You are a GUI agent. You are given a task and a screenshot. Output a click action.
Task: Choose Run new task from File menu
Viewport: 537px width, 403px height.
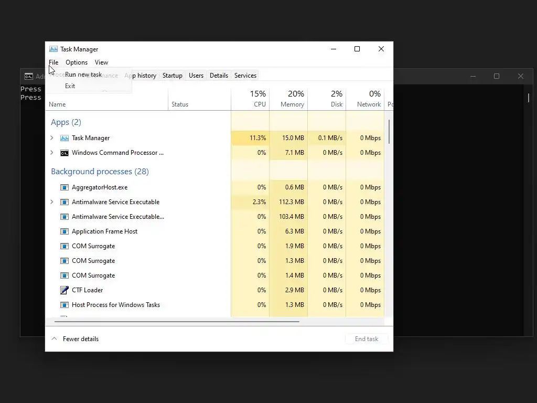pyautogui.click(x=83, y=75)
